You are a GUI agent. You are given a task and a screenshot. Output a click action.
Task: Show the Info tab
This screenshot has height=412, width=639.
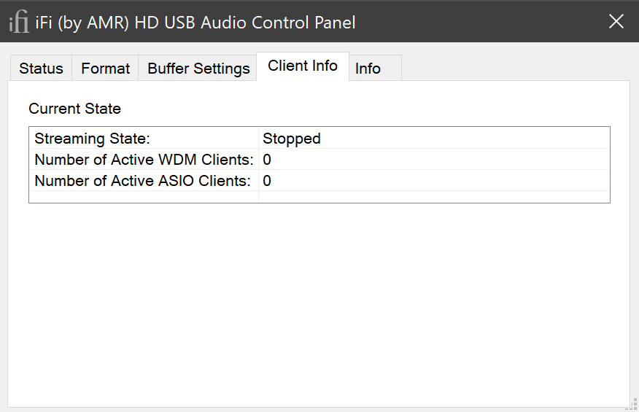click(x=368, y=69)
